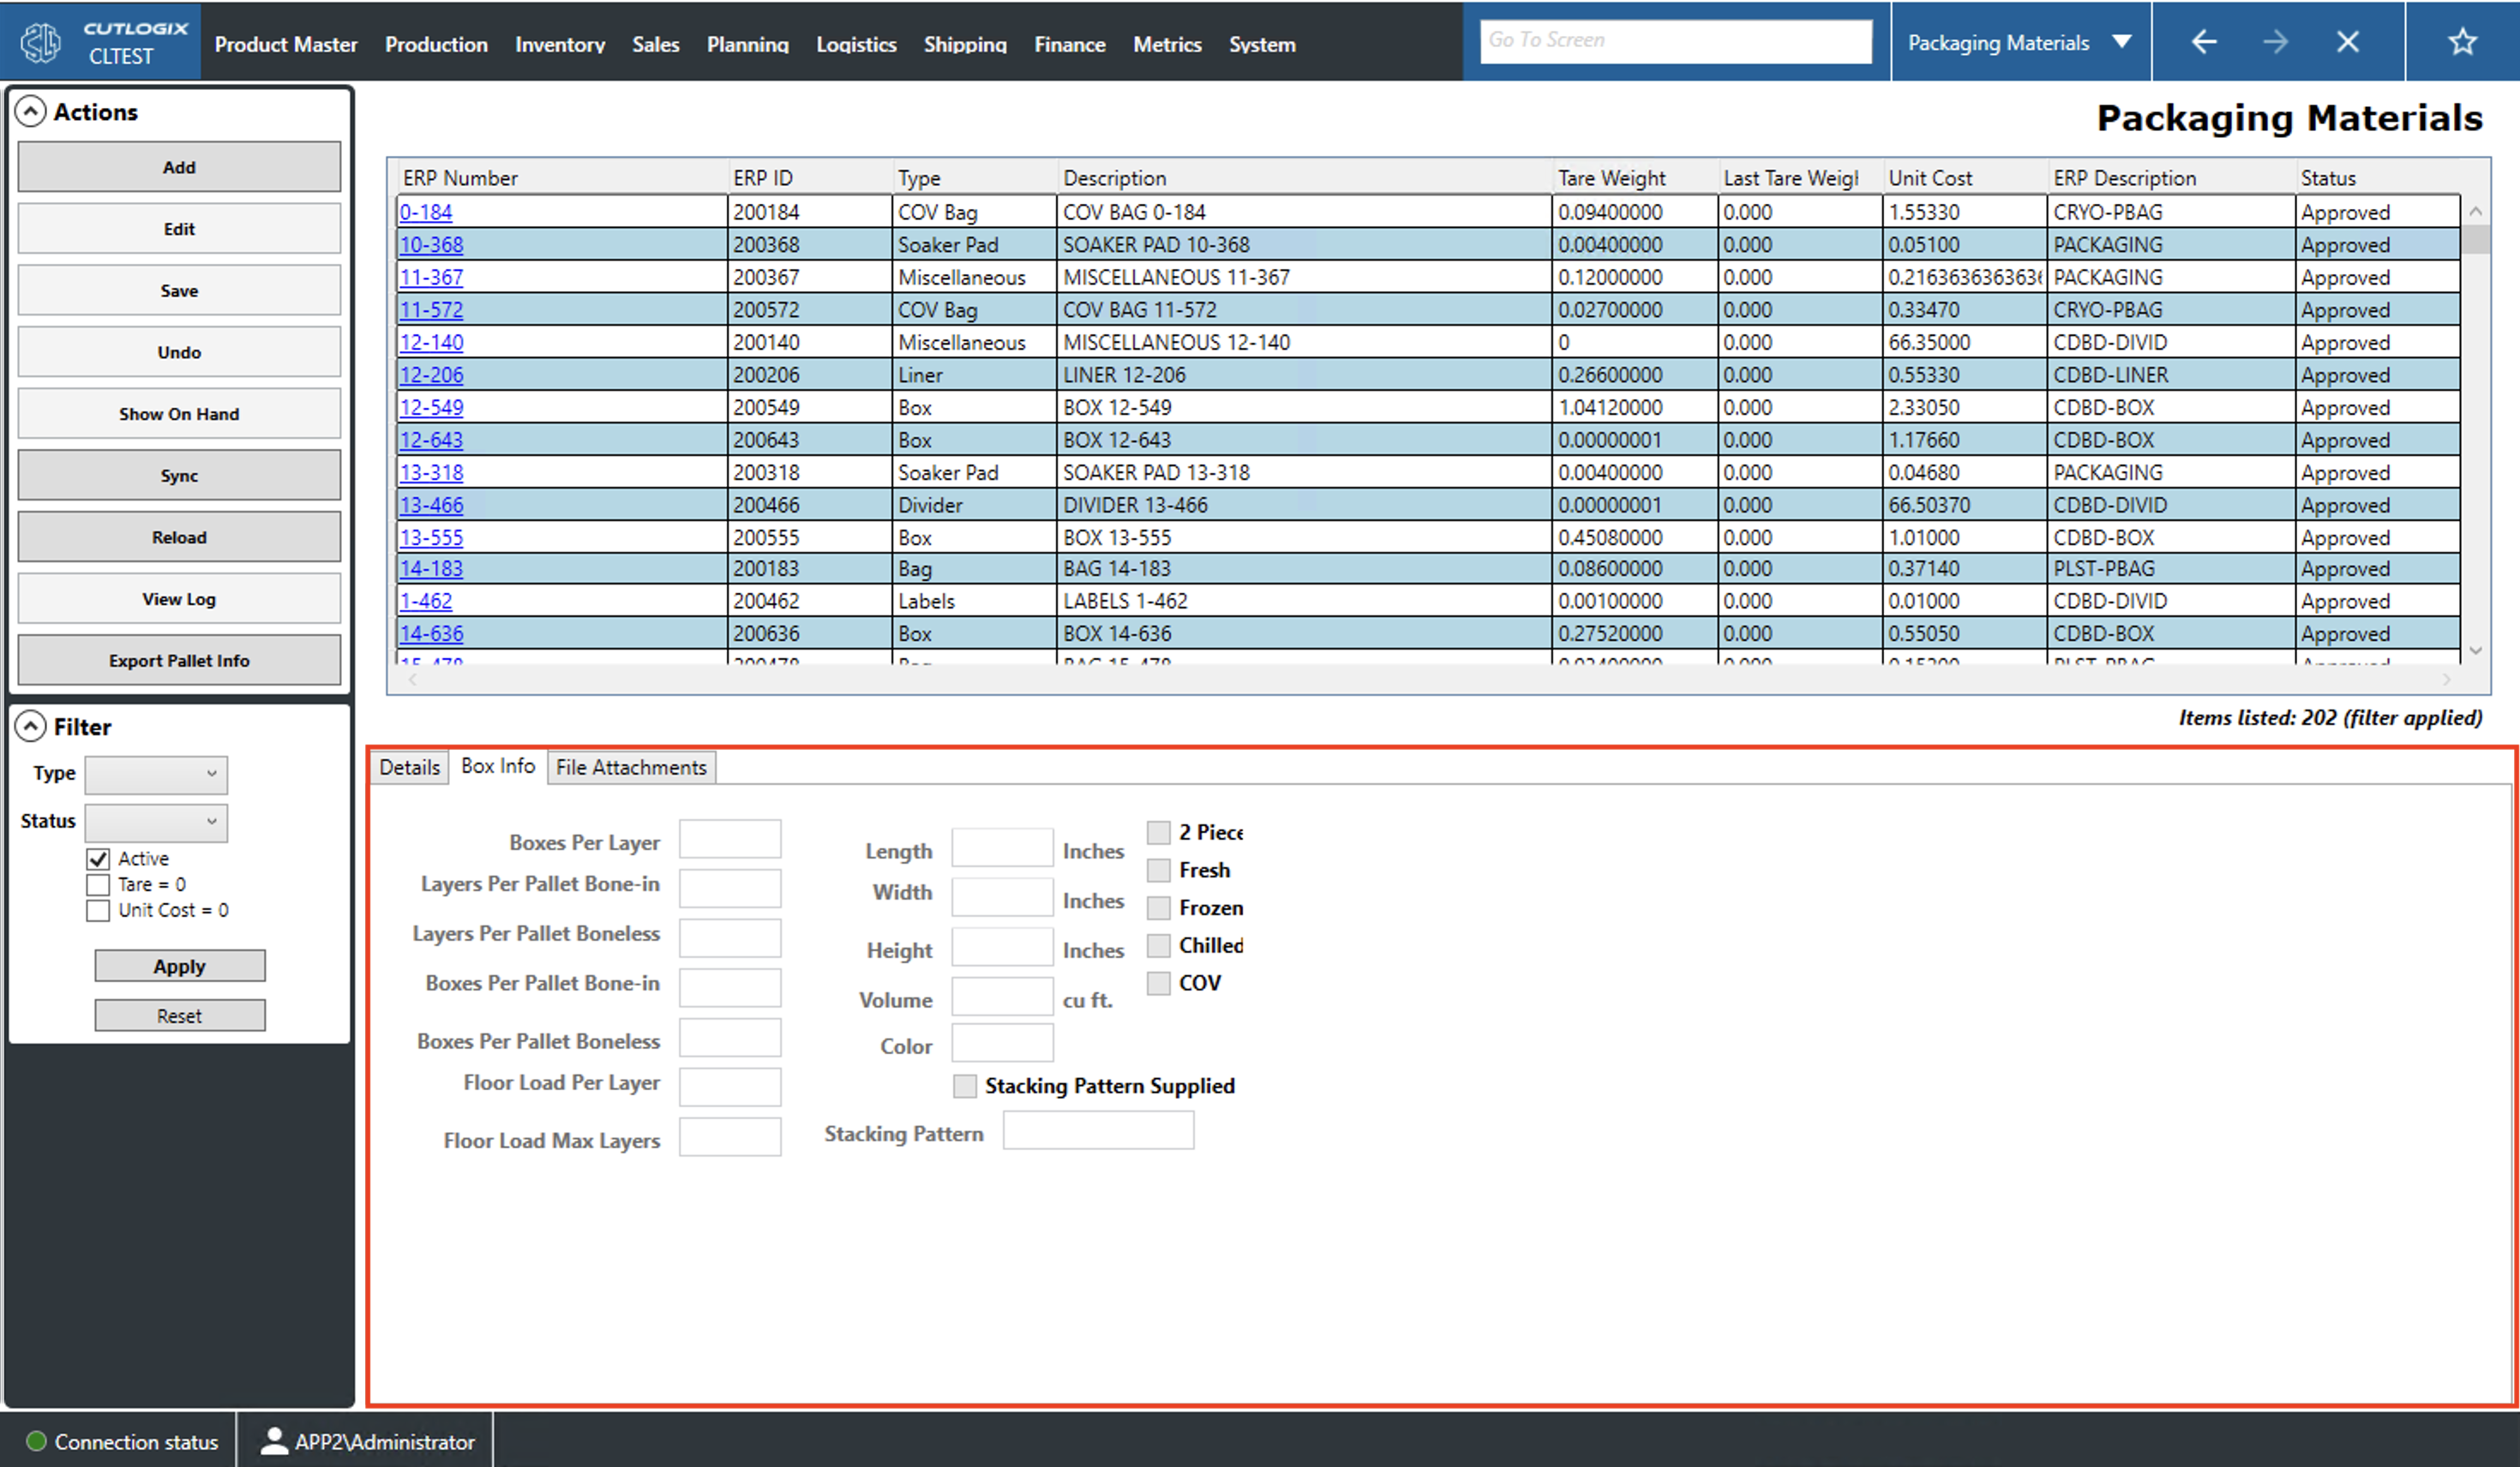Open ERP record 12-549
The width and height of the screenshot is (2520, 1467).
tap(431, 407)
